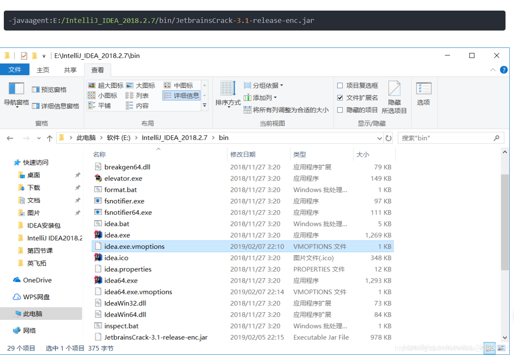
Task: Toggle the Preview pane (预览窗格)
Action: pos(49,89)
